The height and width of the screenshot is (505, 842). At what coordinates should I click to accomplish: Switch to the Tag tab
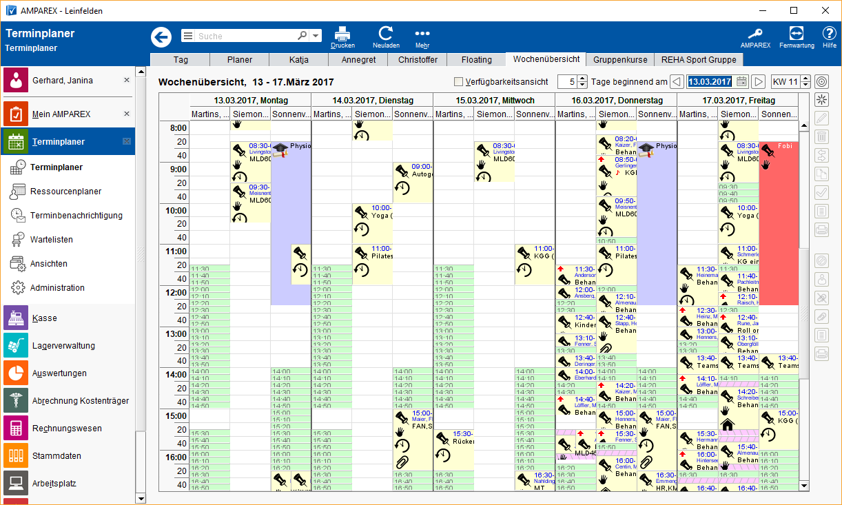pos(181,60)
